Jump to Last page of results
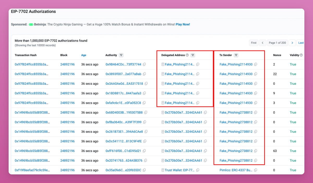The width and height of the screenshot is (313, 183). pos(301,43)
